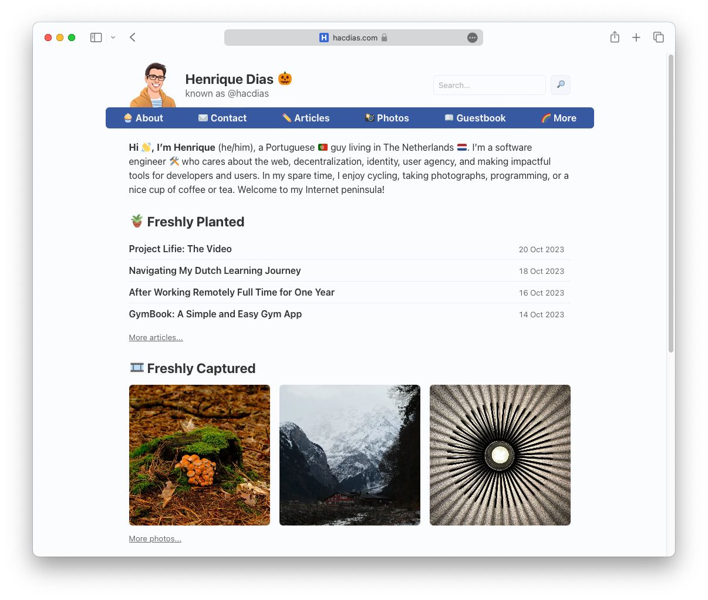708x600 pixels.
Task: Click the film strip icon by Freshly Captured
Action: pyautogui.click(x=137, y=368)
